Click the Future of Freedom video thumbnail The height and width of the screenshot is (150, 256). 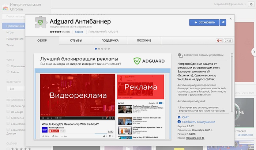coord(125,109)
